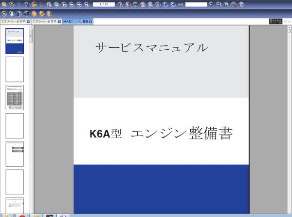Open a file with the folder icon

pos(4,4)
